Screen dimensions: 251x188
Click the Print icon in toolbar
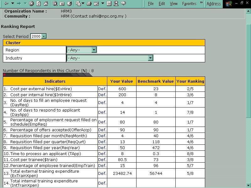[x=89, y=4]
